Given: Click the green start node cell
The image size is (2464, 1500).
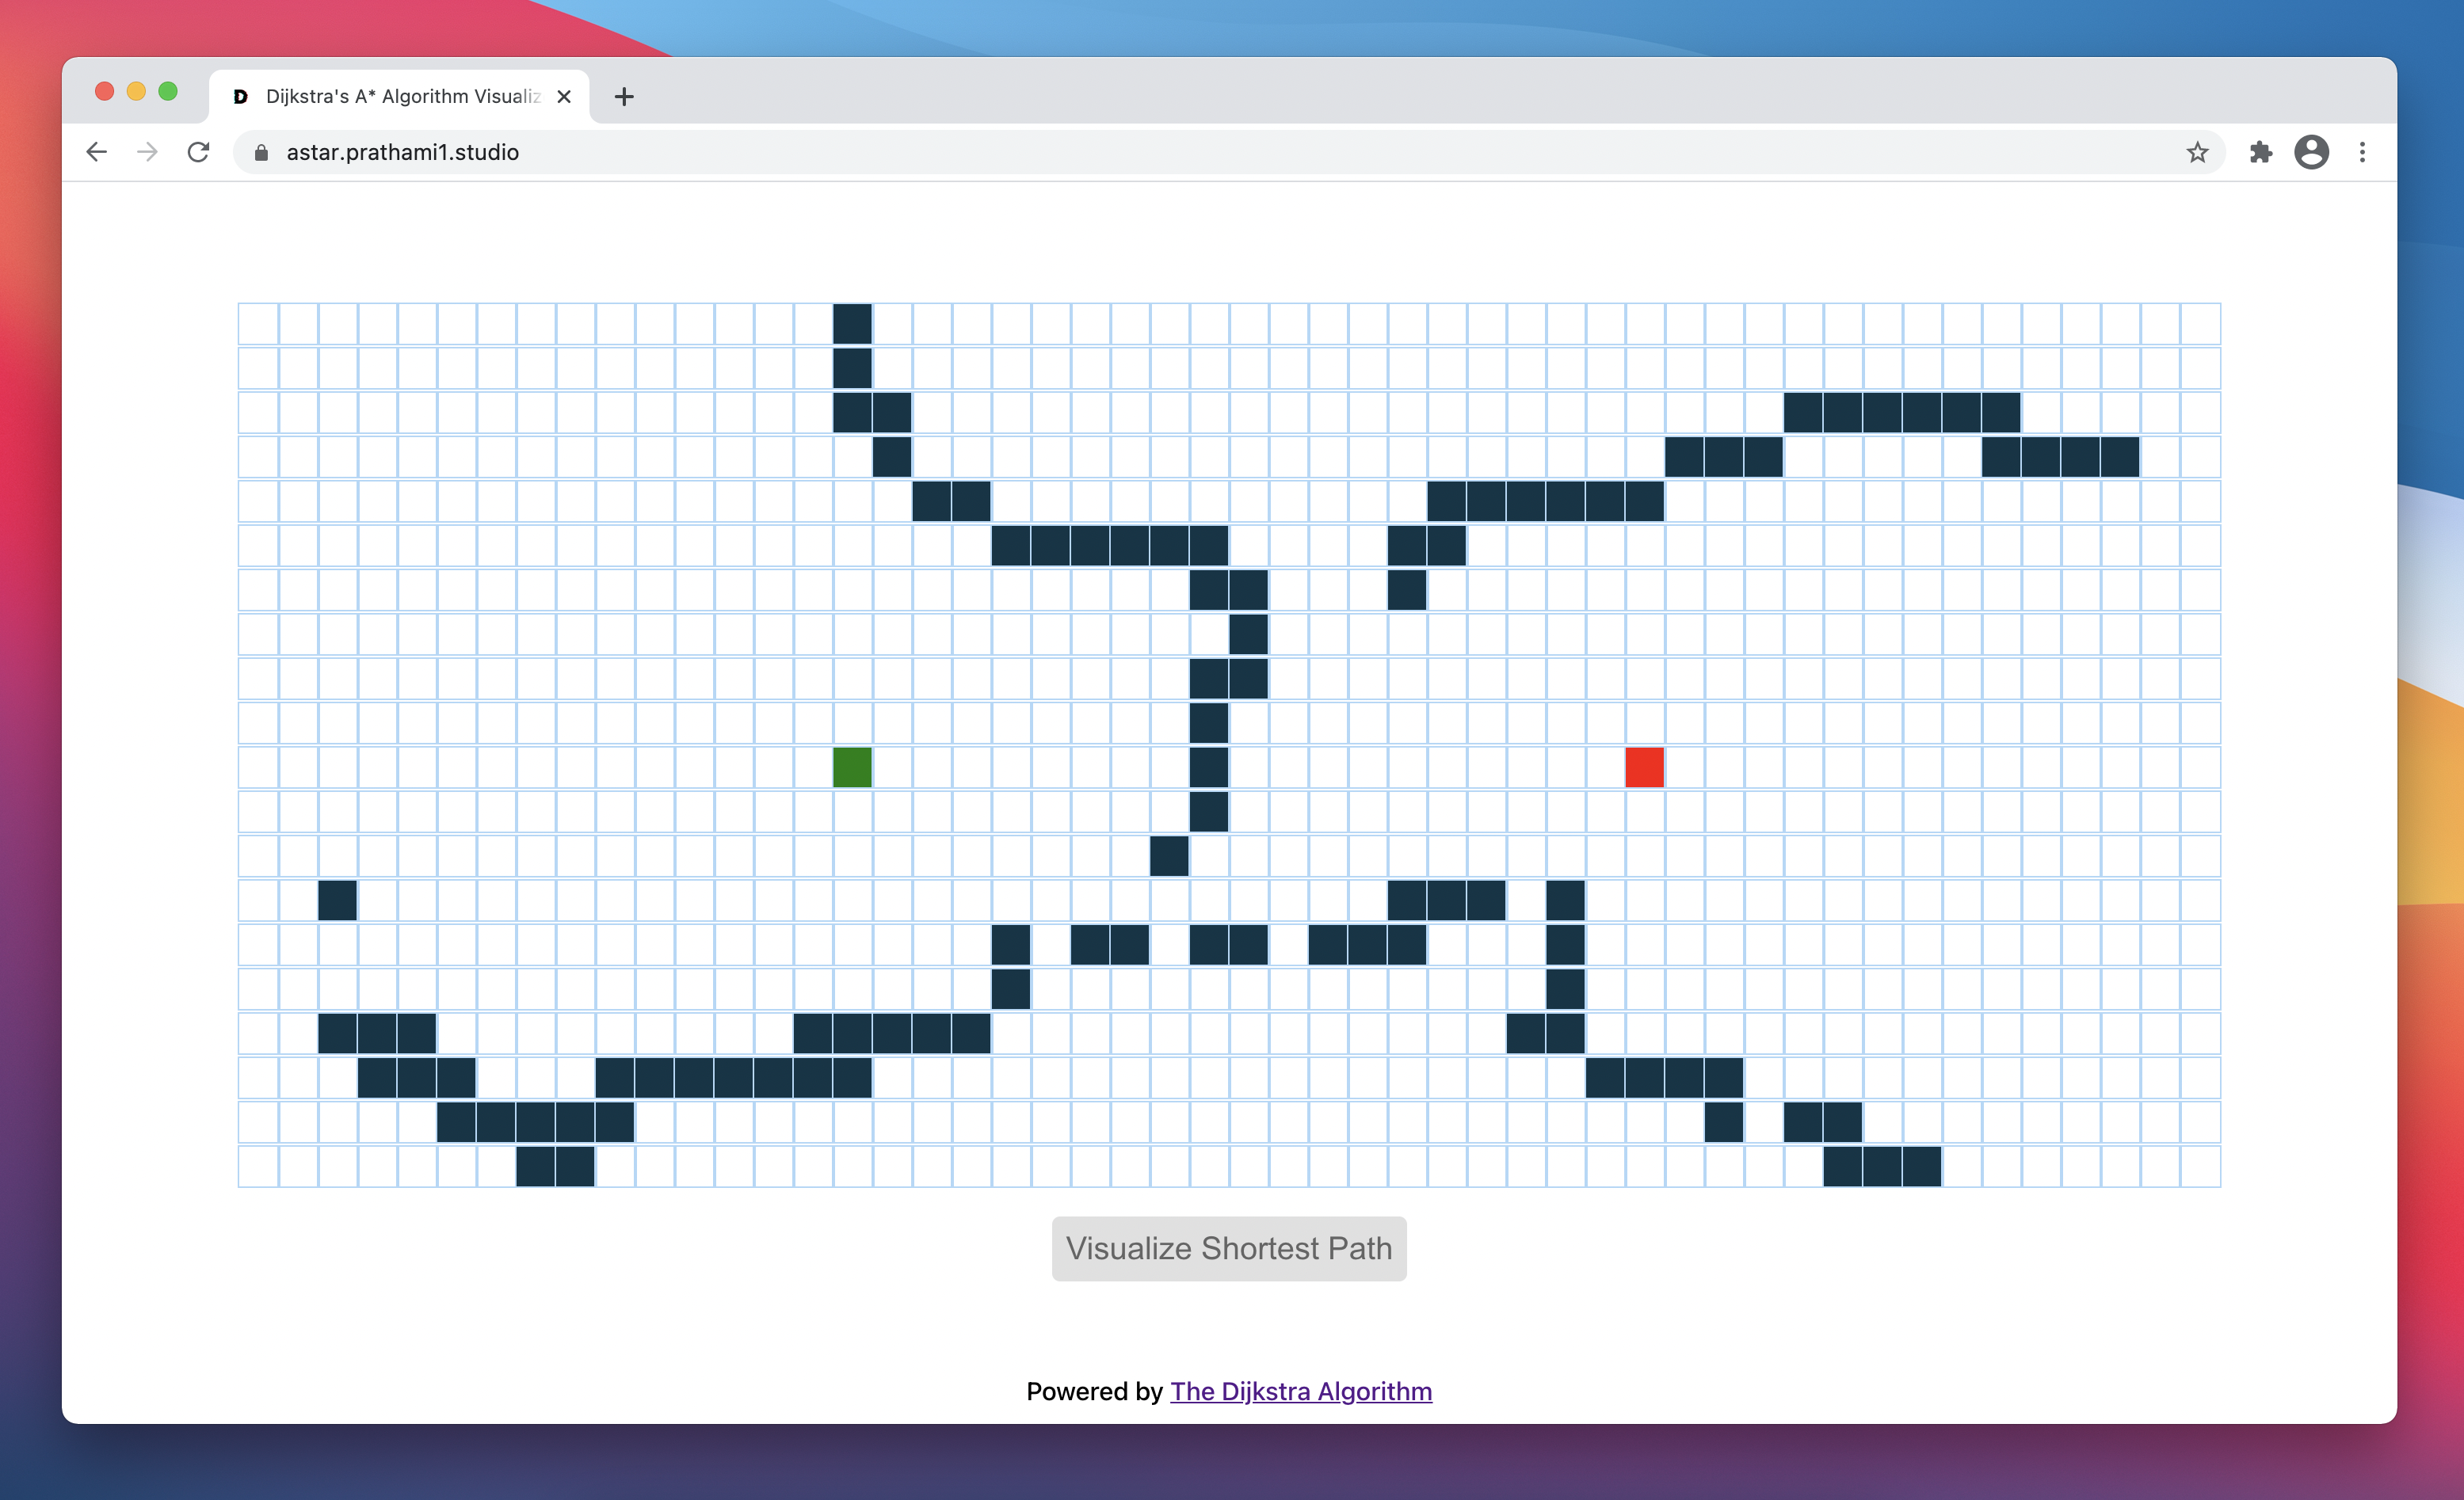Looking at the screenshot, I should pyautogui.click(x=852, y=767).
